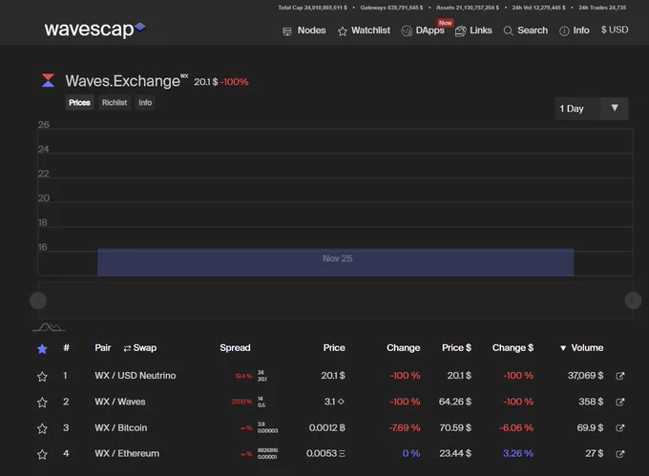Sort table by Pair column
This screenshot has height=476, width=649.
(x=103, y=348)
